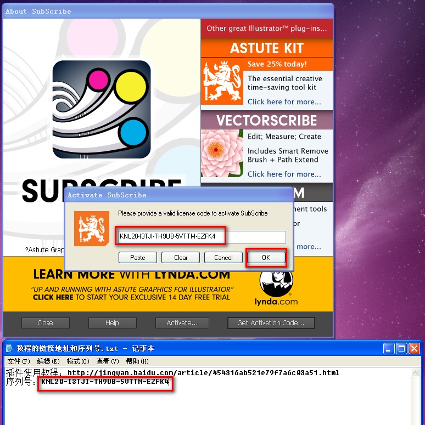The image size is (425, 425).
Task: Click the baidu tutorial URL text in Notepad
Action: pos(203,373)
